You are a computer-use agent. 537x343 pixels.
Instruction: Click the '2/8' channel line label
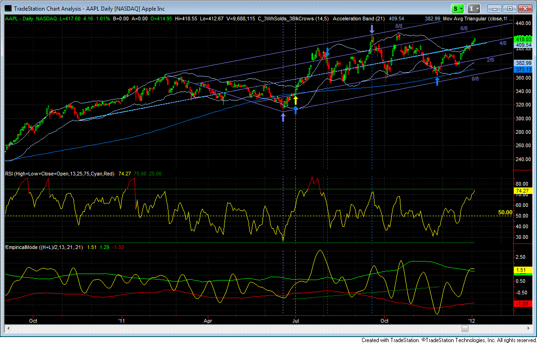tap(490, 60)
